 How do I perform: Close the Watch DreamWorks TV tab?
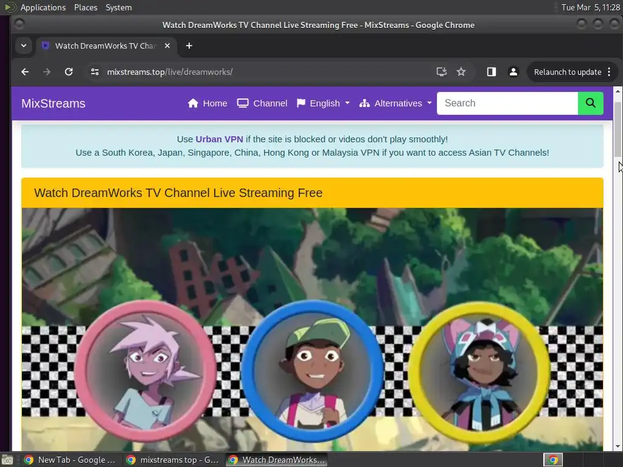point(167,46)
